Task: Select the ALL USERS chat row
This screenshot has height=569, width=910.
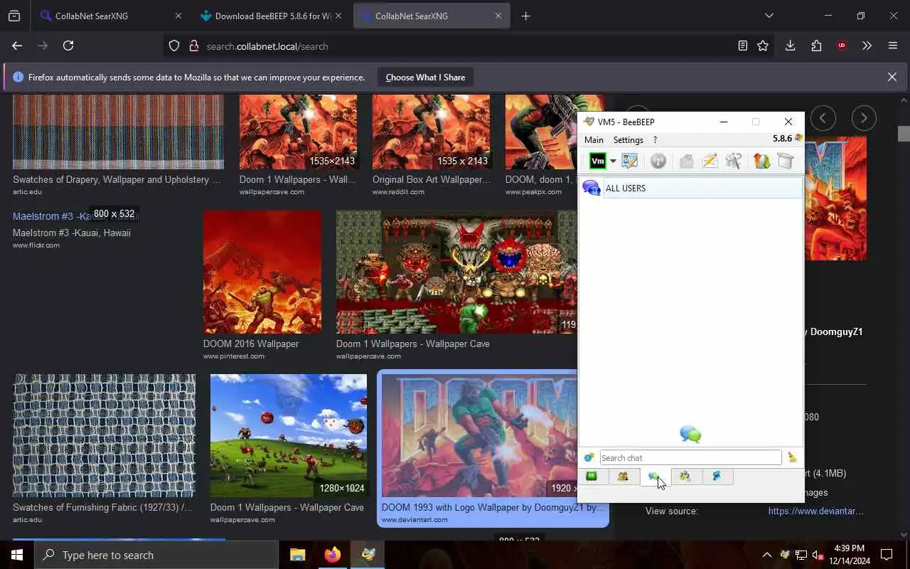Action: 691,188
